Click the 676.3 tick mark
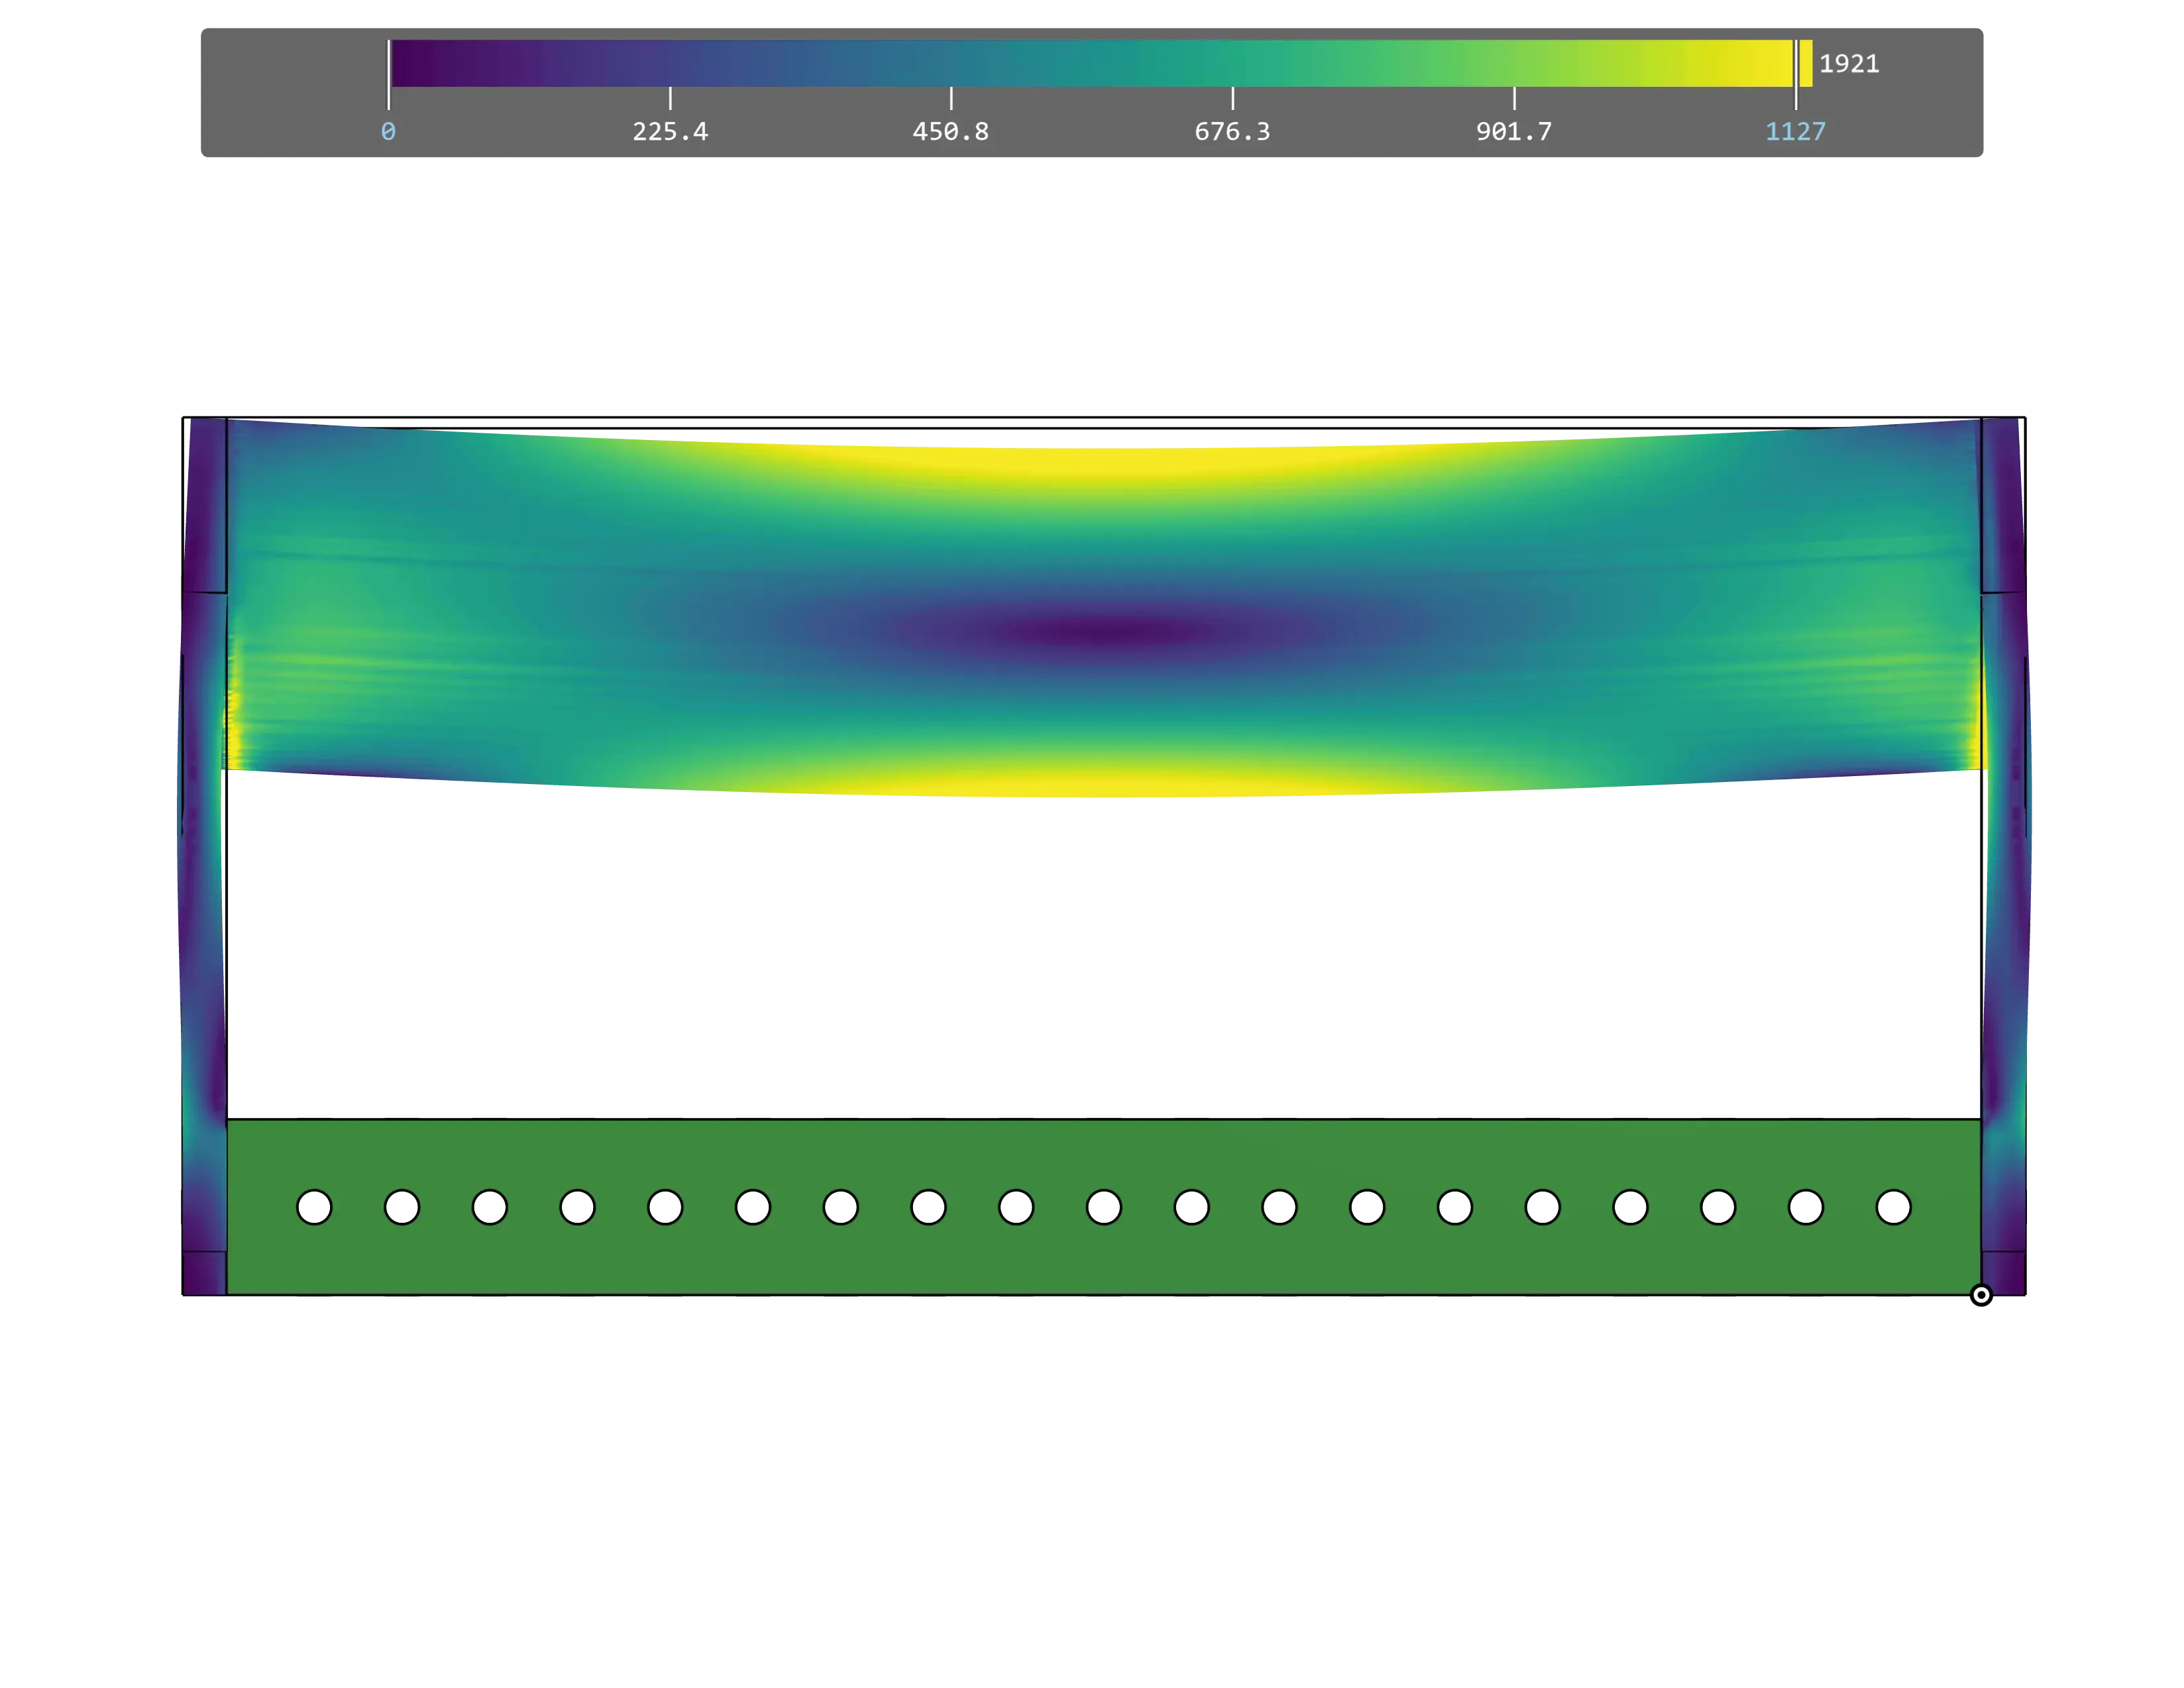2184x1688 pixels. point(1233,100)
